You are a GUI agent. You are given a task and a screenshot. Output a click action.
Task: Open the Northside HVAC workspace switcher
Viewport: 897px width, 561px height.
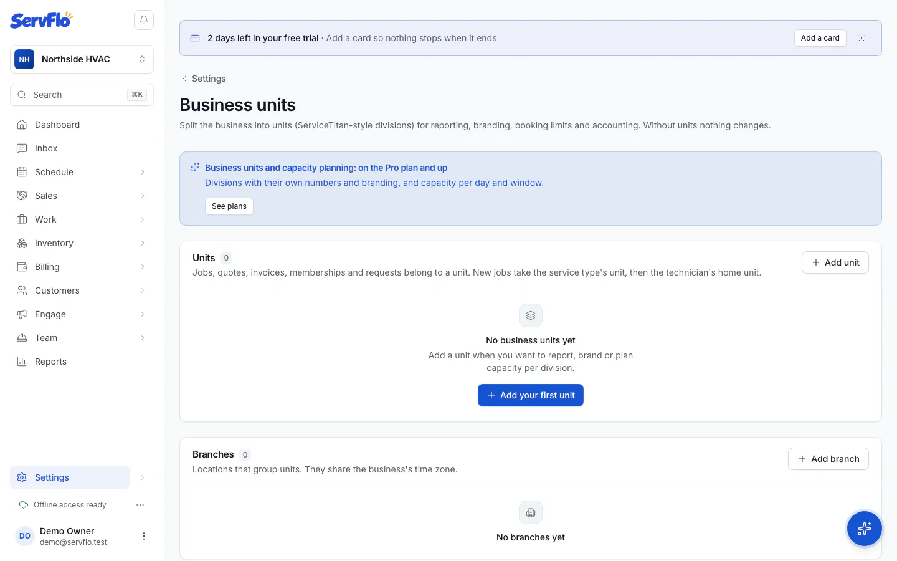82,59
